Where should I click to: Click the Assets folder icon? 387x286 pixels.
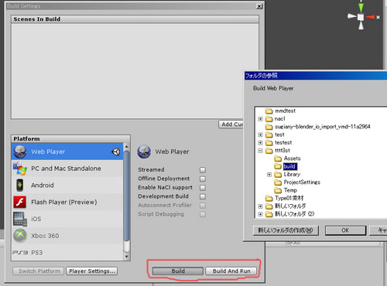pos(278,158)
